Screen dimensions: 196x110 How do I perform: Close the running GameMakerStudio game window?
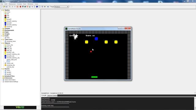[128, 28]
